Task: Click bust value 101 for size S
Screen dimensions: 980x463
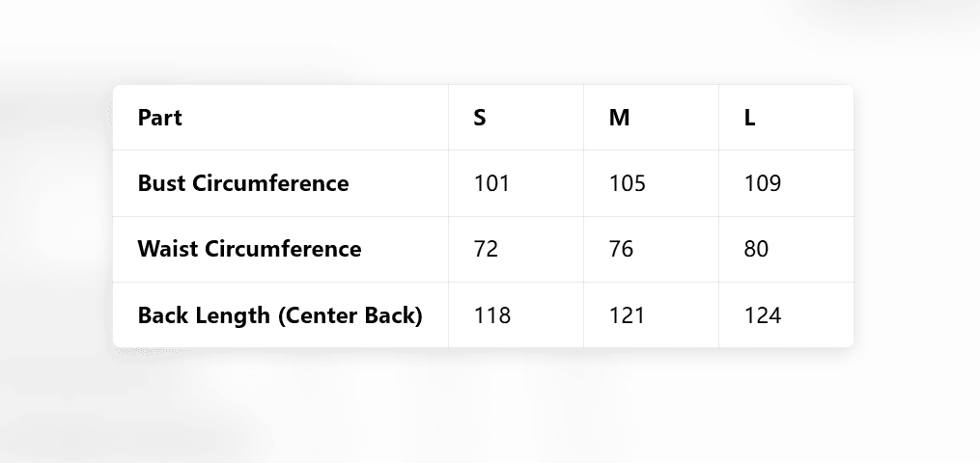Action: [491, 183]
